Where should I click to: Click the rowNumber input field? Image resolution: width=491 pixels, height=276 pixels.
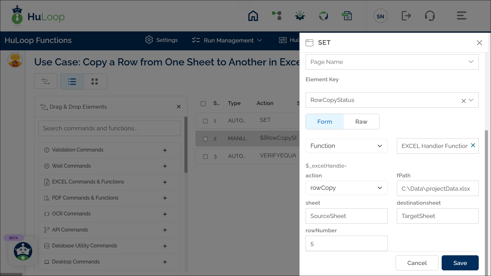point(346,244)
